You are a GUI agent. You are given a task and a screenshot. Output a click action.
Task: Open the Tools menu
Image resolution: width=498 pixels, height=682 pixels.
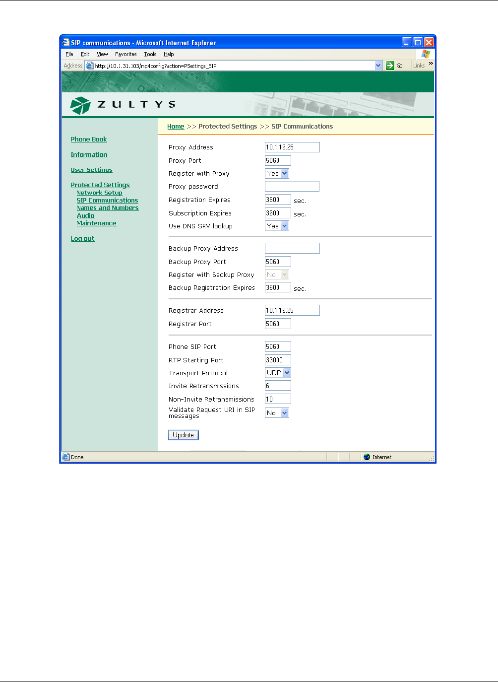[x=150, y=54]
